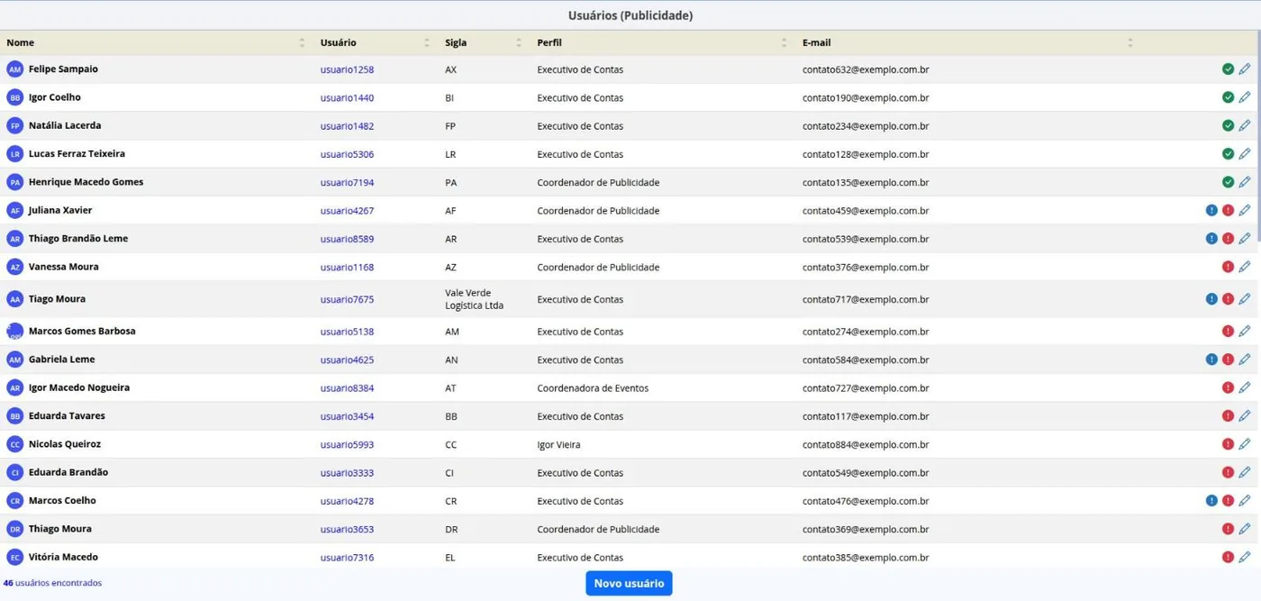Open edit pencil for Henrique Macedo Gomes
This screenshot has height=601, width=1261.
[1244, 182]
